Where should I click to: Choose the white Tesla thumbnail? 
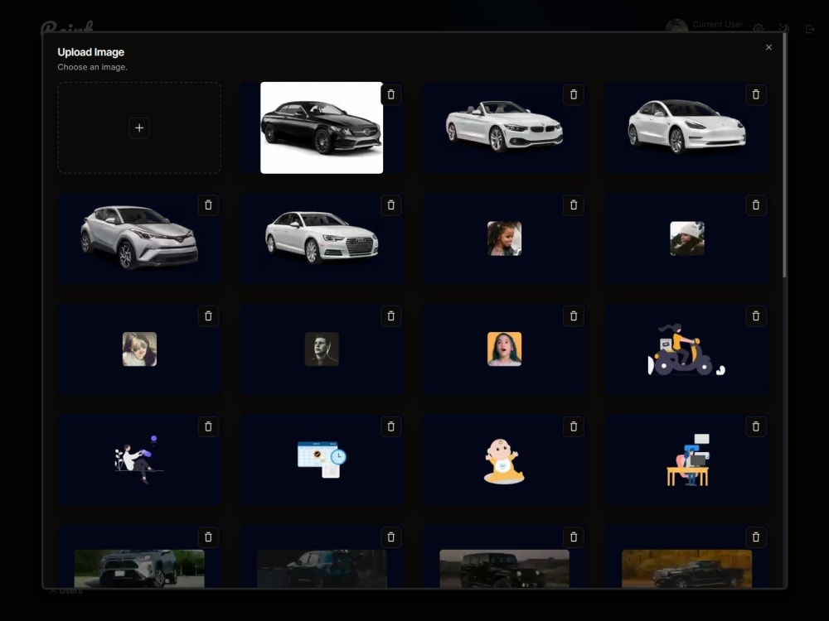click(x=686, y=128)
